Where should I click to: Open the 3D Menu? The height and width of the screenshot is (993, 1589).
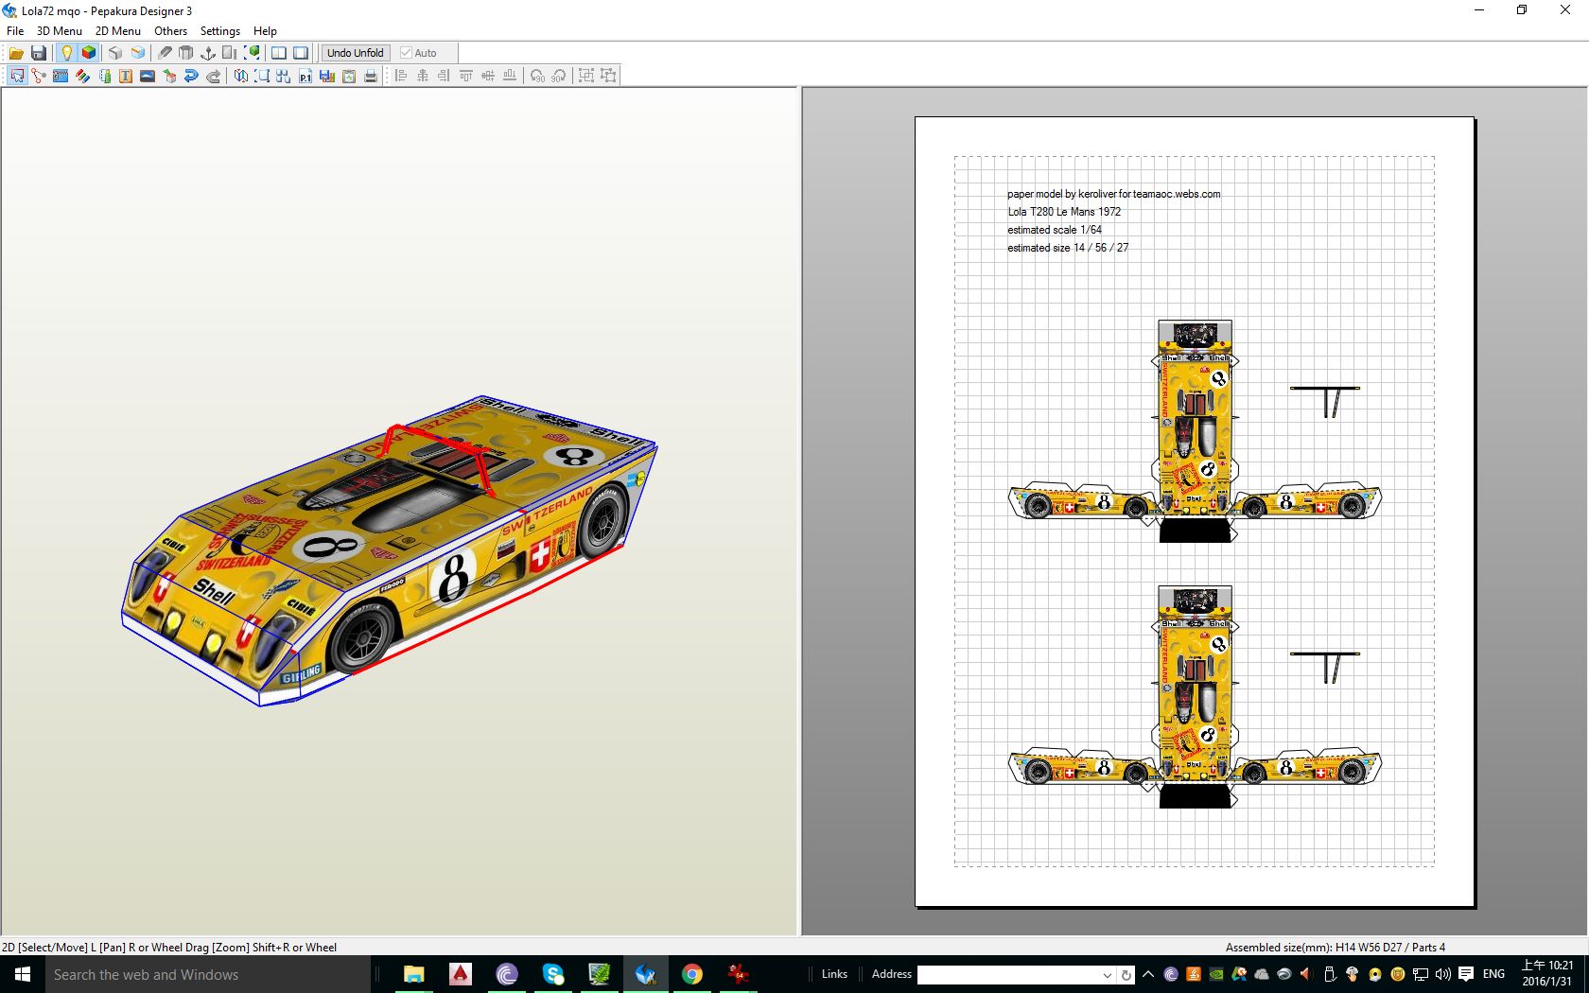pos(59,31)
